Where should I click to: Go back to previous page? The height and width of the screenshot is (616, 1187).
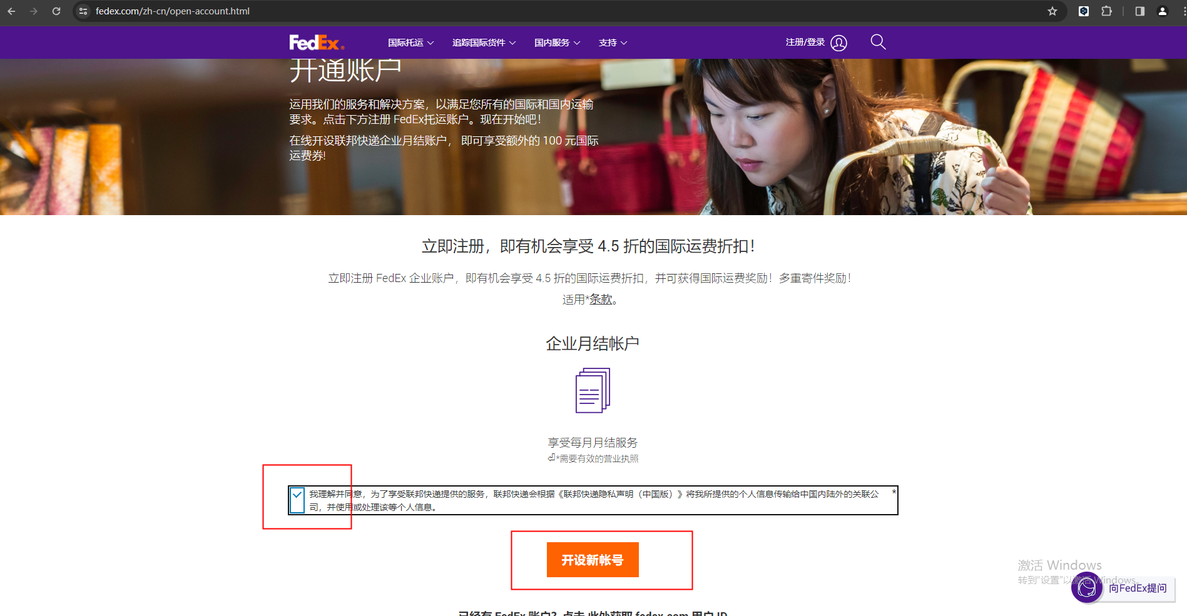tap(11, 11)
